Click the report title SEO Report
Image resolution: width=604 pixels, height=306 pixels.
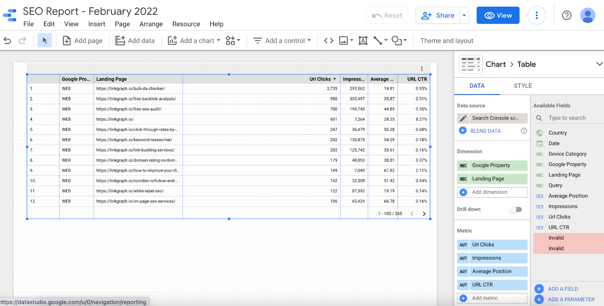pos(90,11)
